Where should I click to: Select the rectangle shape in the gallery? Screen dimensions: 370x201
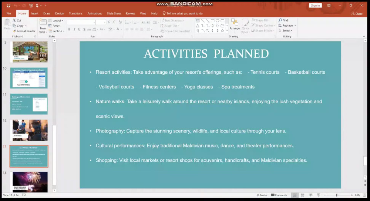click(x=212, y=21)
